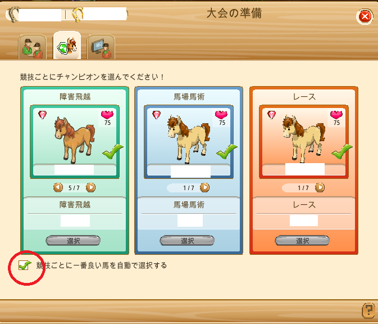Switch to the horse champion tab
Image resolution: width=378 pixels, height=324 pixels.
click(67, 46)
